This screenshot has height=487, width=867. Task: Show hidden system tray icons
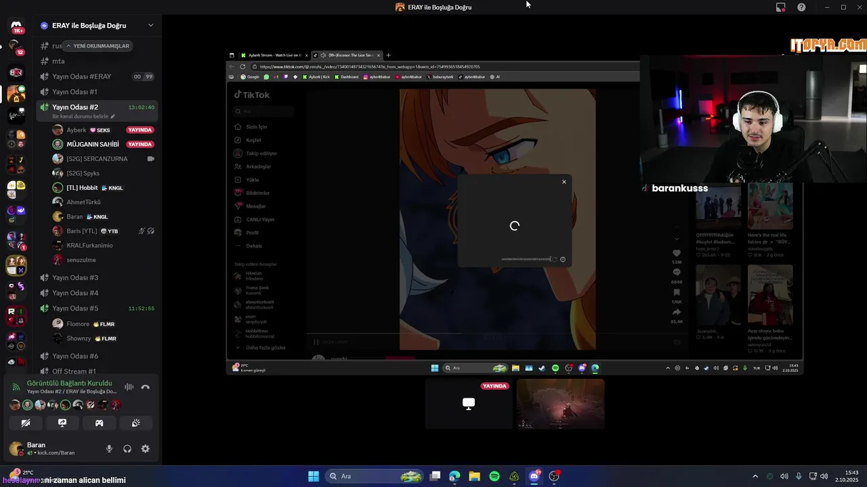pyautogui.click(x=755, y=476)
